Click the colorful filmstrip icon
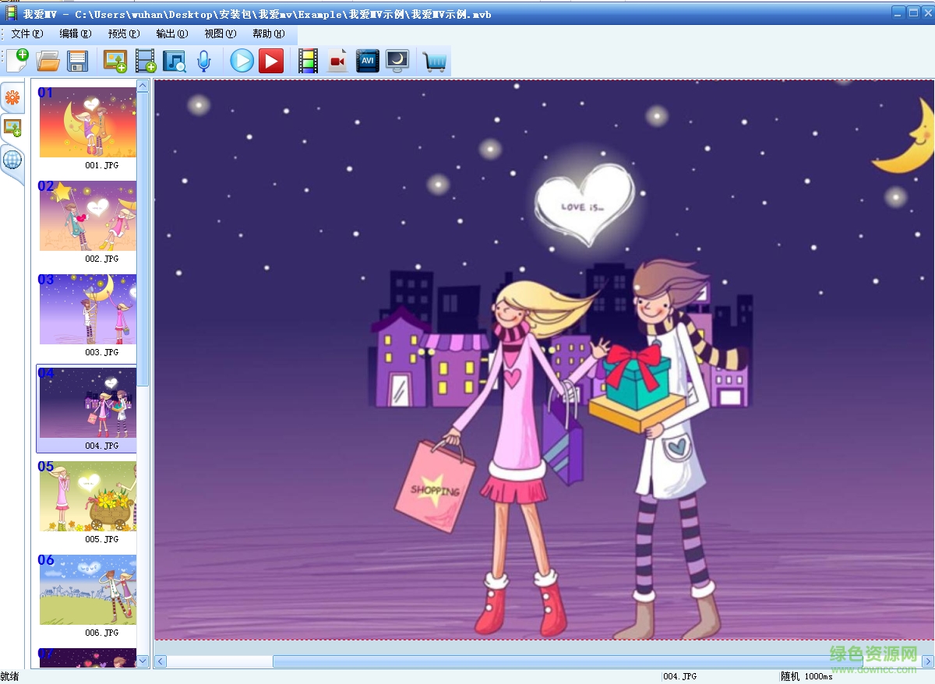935x684 pixels. pyautogui.click(x=309, y=61)
